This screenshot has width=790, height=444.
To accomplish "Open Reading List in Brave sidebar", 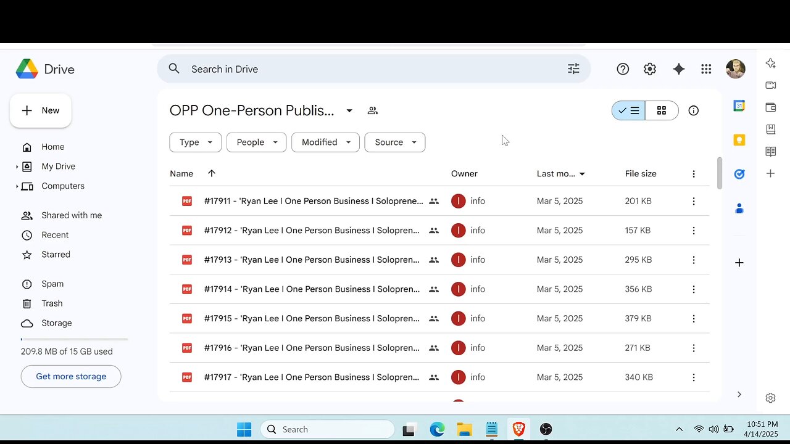I will [x=770, y=151].
